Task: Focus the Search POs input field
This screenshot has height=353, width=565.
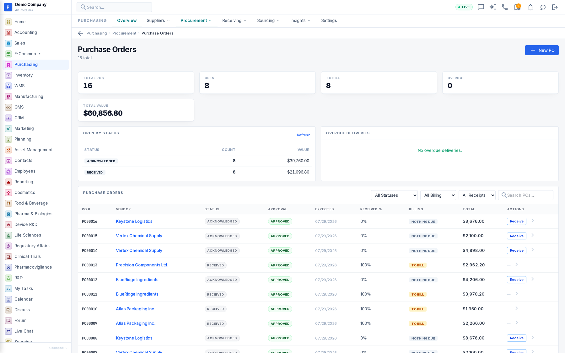Action: [x=526, y=195]
